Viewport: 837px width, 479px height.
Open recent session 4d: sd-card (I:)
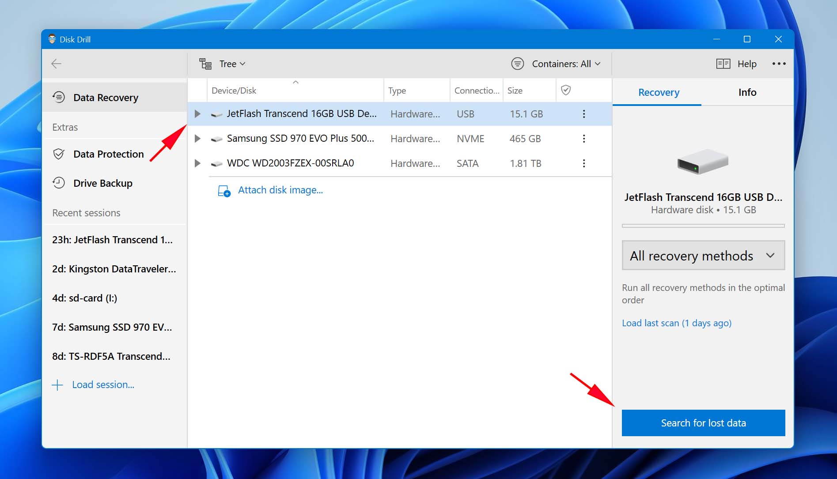point(84,298)
